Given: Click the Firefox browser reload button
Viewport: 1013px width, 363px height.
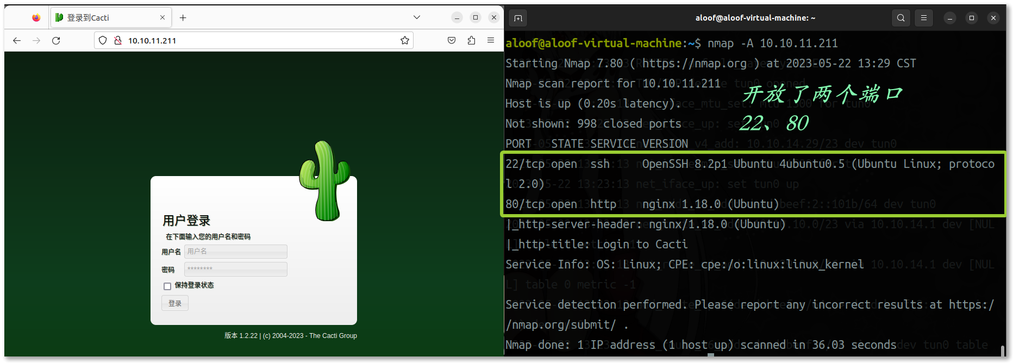Looking at the screenshot, I should pos(56,41).
